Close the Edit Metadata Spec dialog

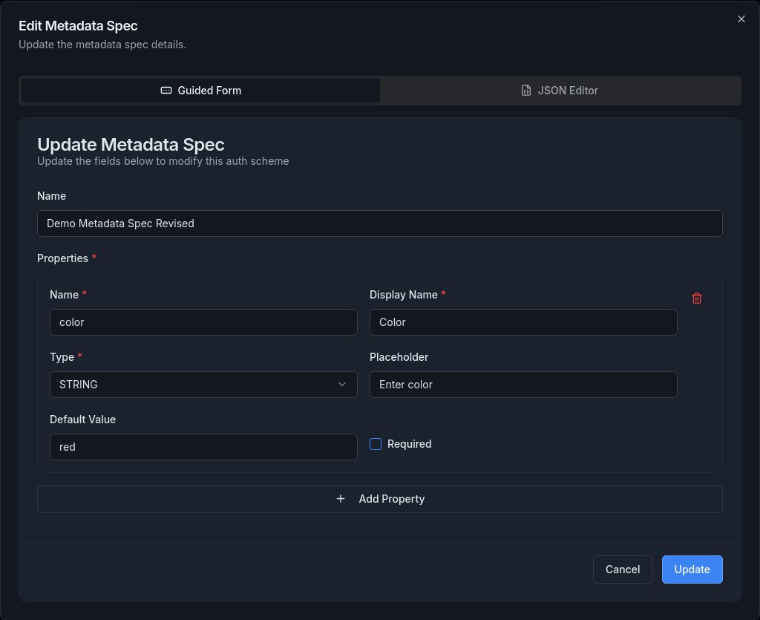point(741,19)
